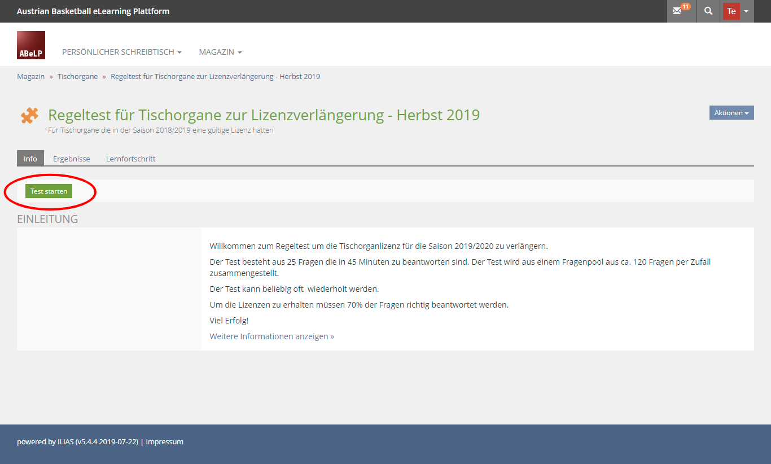The width and height of the screenshot is (771, 464).
Task: Click the magnifying glass search icon
Action: pos(708,11)
